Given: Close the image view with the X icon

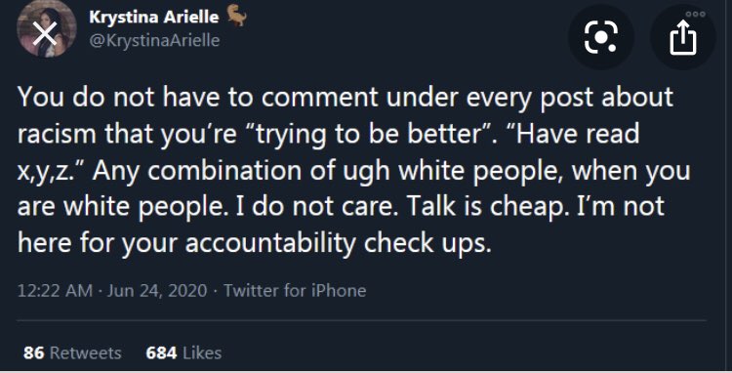Looking at the screenshot, I should pos(46,33).
